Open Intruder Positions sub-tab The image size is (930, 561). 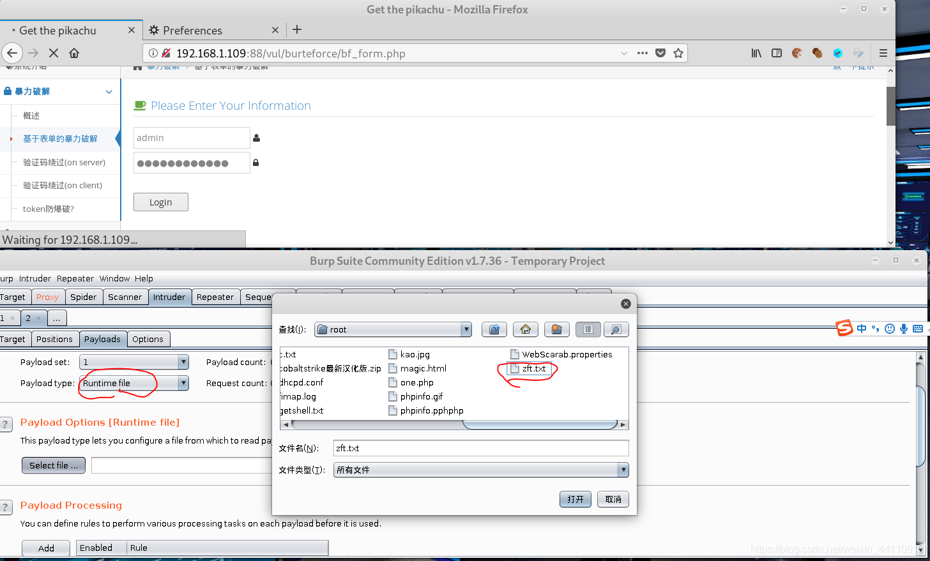point(54,339)
